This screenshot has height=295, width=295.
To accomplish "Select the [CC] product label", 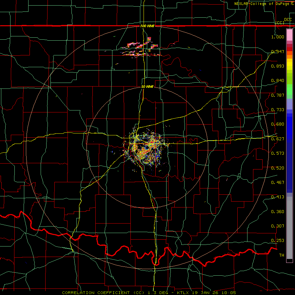I will tap(280, 23).
